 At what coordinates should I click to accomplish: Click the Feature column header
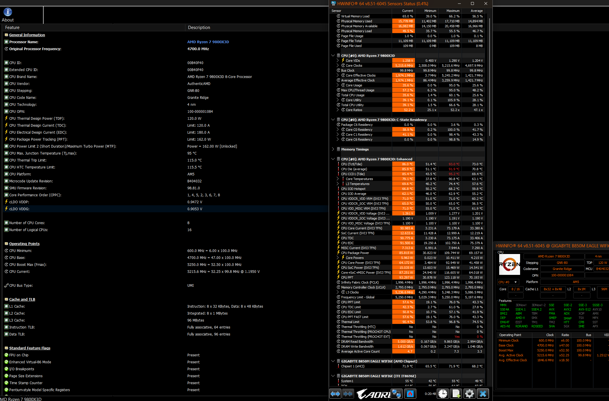coord(94,28)
